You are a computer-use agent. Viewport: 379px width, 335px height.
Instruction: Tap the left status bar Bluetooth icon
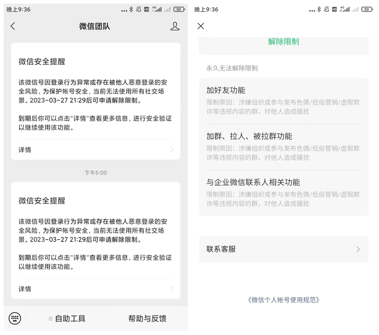pyautogui.click(x=131, y=9)
